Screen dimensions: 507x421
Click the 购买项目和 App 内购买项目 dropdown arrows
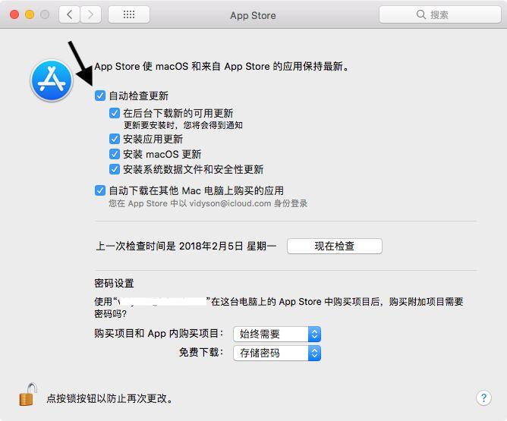click(314, 334)
